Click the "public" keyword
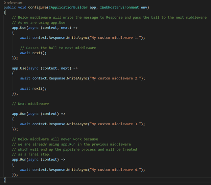 coord(10,7)
